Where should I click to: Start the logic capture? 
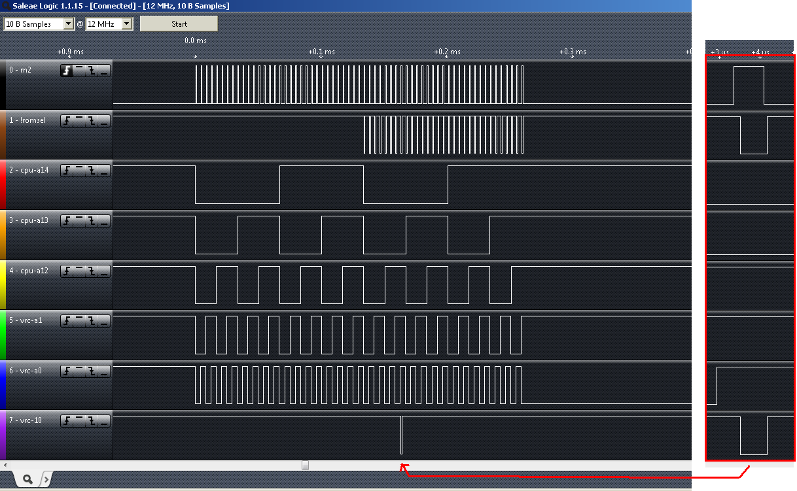click(179, 24)
